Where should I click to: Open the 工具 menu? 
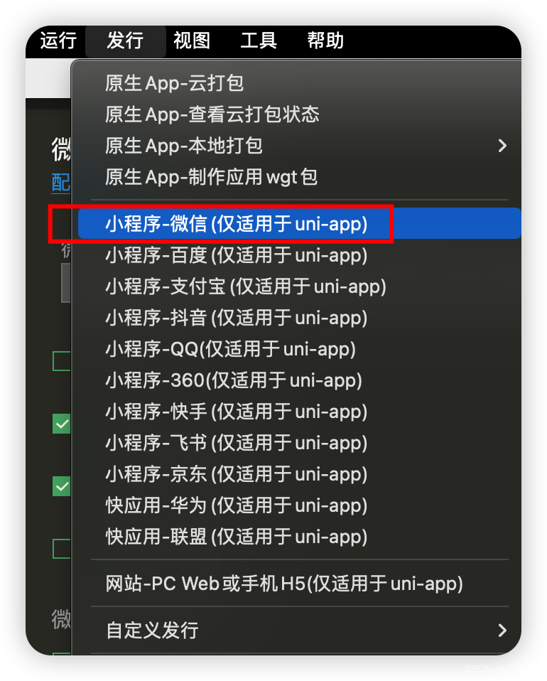click(259, 41)
